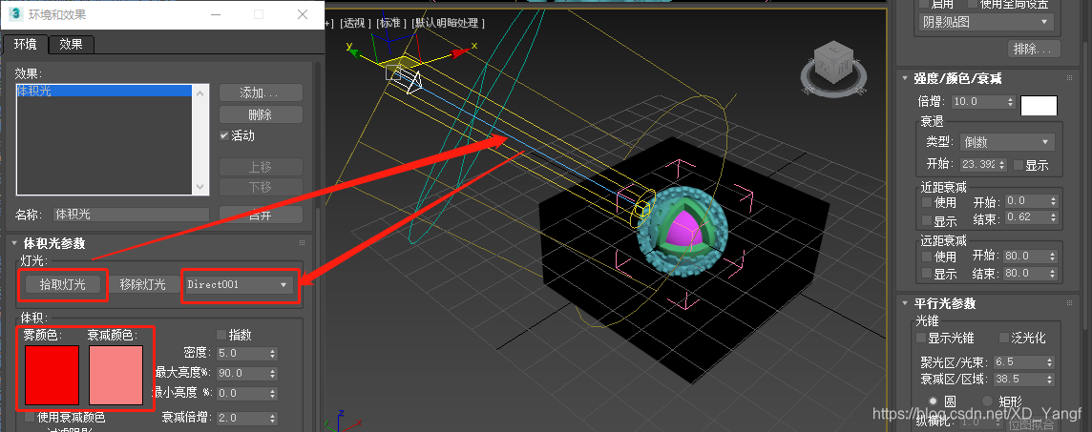Click the 衰退 开始 field 23.392
Viewport: 1092px width, 432px height.
[978, 166]
